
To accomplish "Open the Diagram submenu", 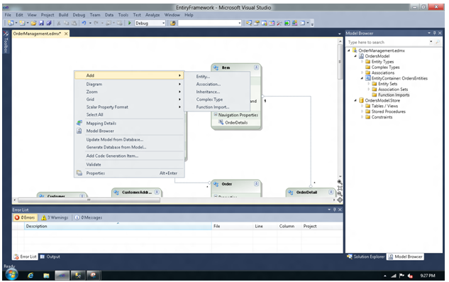I will coord(129,85).
